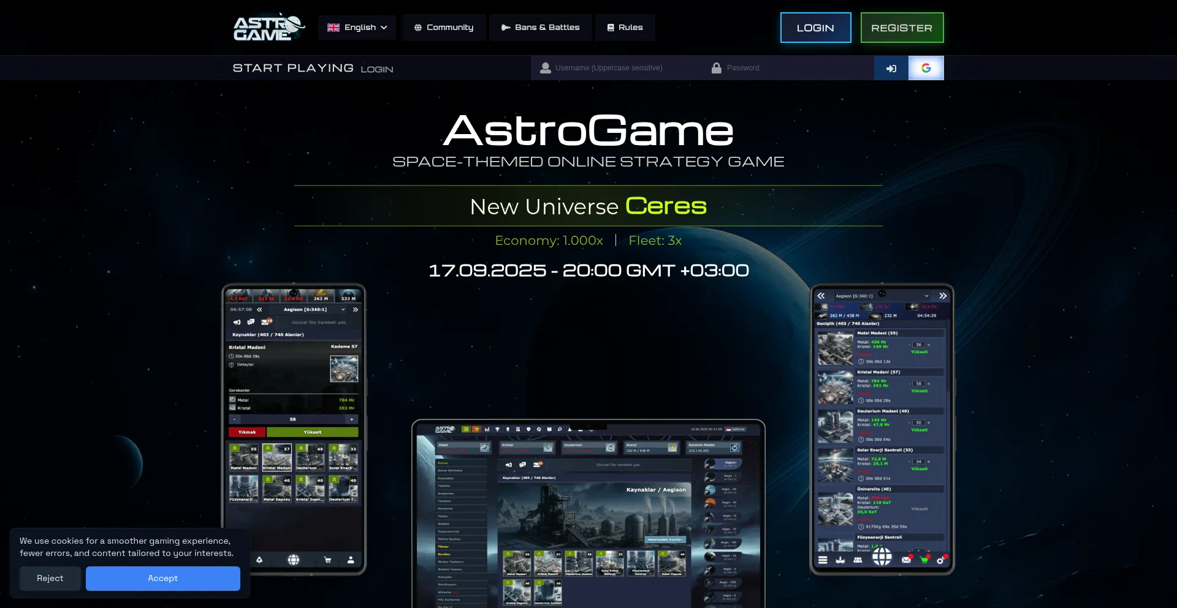Viewport: 1177px width, 608px height.
Task: Open the planet dropdown on the left phone
Action: tap(305, 310)
